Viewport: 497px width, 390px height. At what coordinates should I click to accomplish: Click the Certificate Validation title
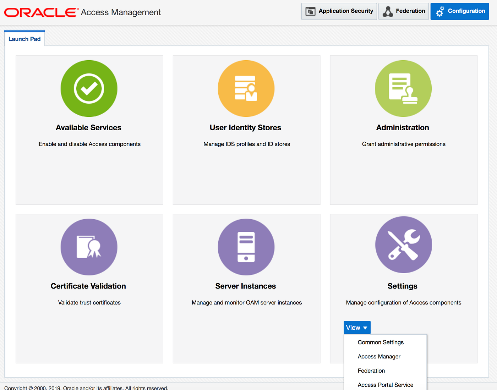click(88, 286)
